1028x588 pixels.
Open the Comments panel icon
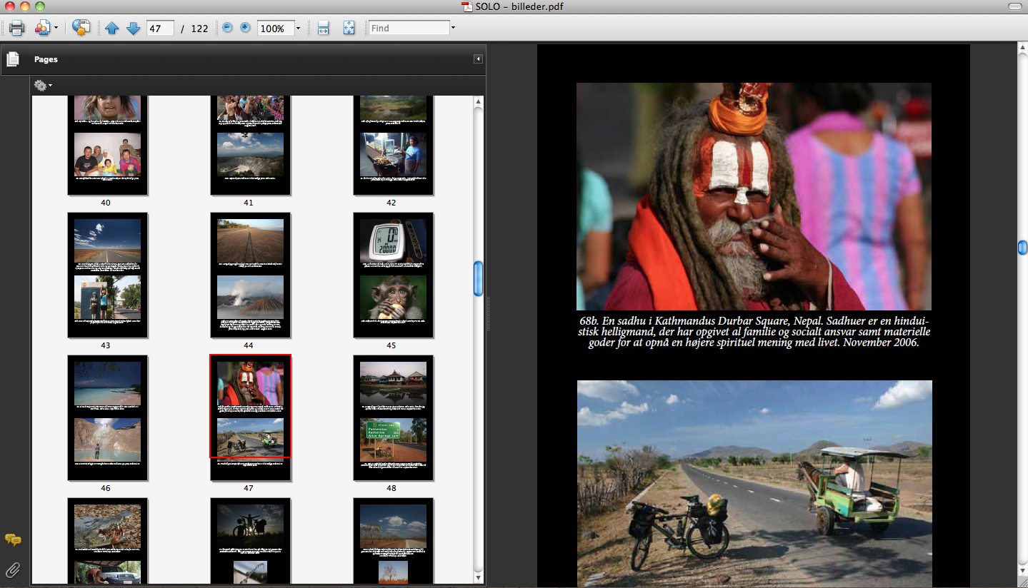click(13, 539)
